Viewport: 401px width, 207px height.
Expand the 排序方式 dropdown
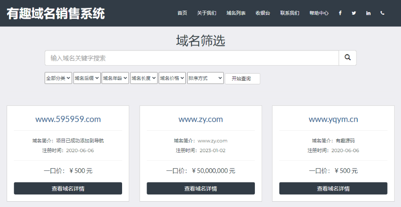click(205, 78)
